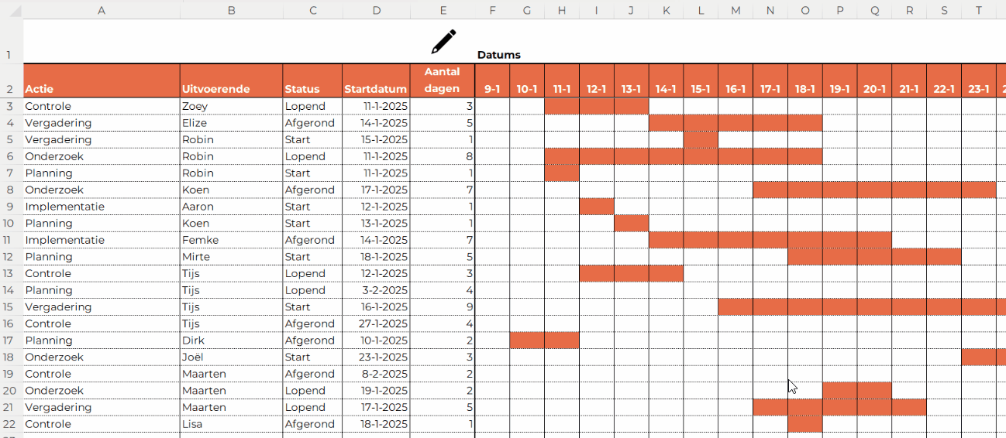
Task: Click the 12-1 date header cell
Action: (597, 80)
